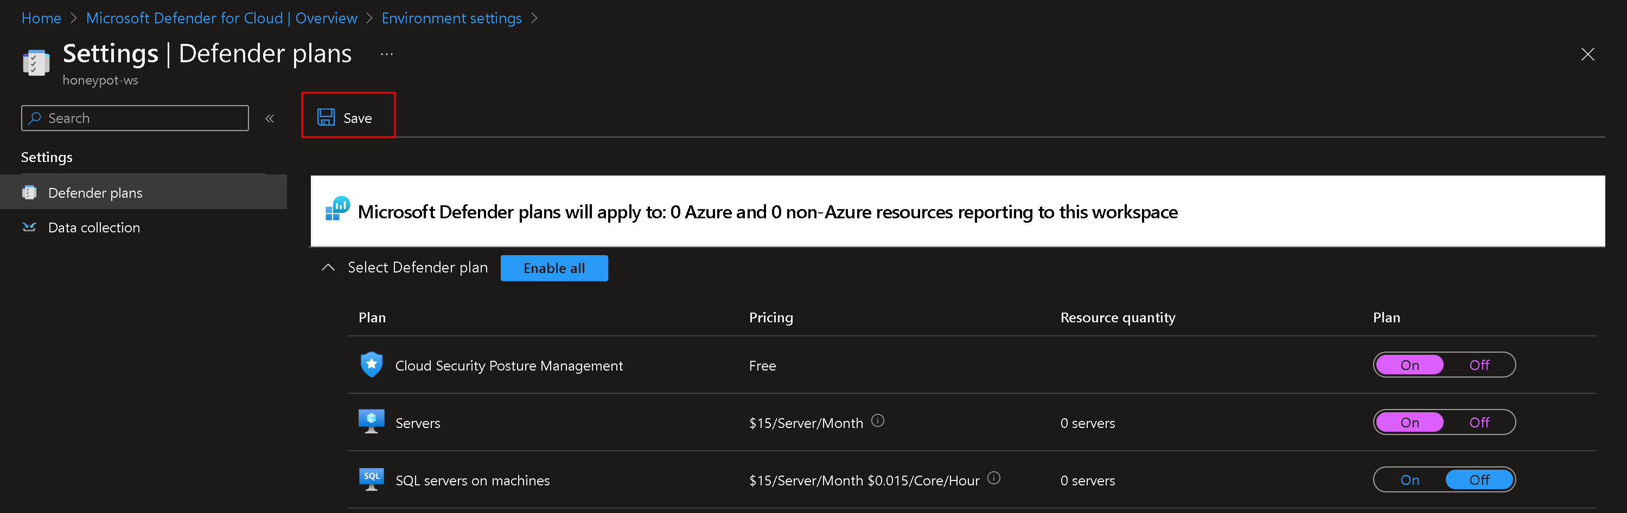Click the Save floppy disk icon
Image resolution: width=1627 pixels, height=513 pixels.
pyautogui.click(x=326, y=118)
